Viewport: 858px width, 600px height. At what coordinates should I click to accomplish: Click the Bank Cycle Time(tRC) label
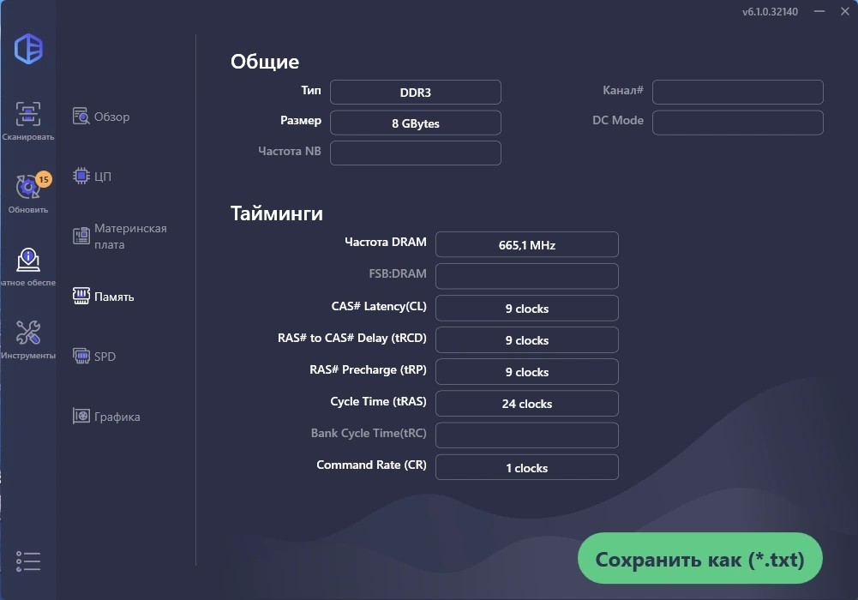click(x=369, y=433)
